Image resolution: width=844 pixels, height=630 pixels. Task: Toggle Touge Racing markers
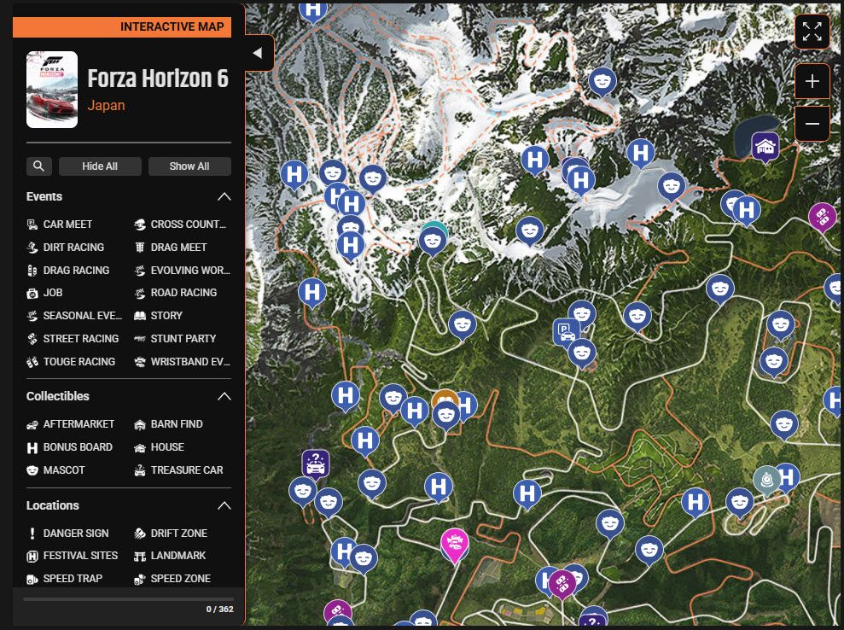point(71,362)
